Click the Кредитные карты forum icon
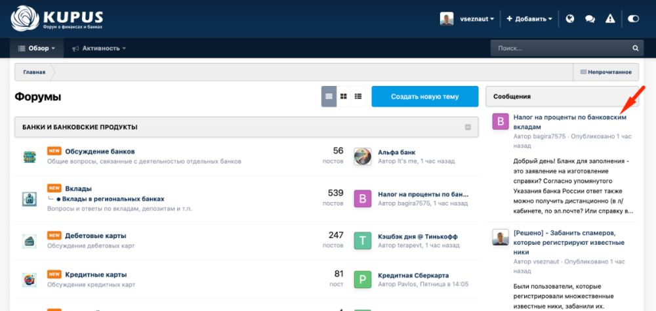This screenshot has height=311, width=656. (29, 280)
